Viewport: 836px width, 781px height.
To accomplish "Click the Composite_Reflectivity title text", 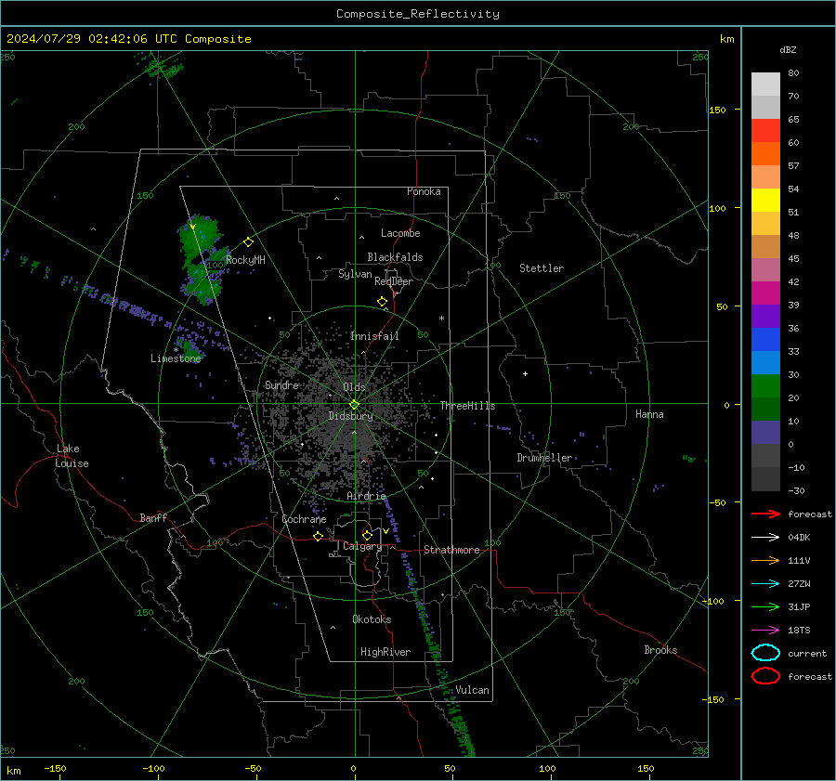I will (418, 14).
